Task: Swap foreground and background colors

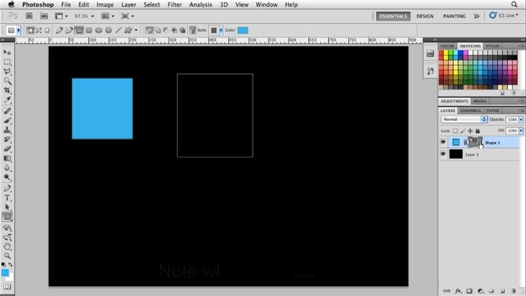Action: 11,264
